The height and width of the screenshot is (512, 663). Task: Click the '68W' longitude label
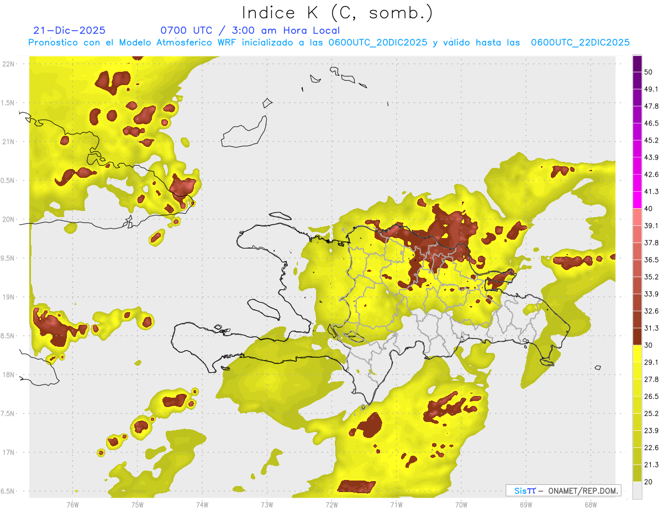[591, 505]
